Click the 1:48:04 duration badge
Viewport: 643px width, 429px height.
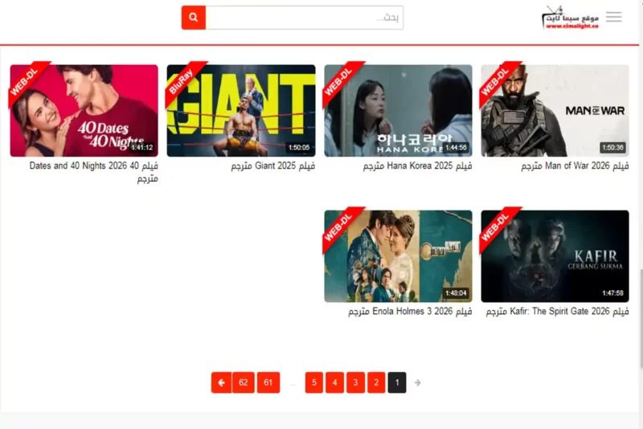(456, 293)
